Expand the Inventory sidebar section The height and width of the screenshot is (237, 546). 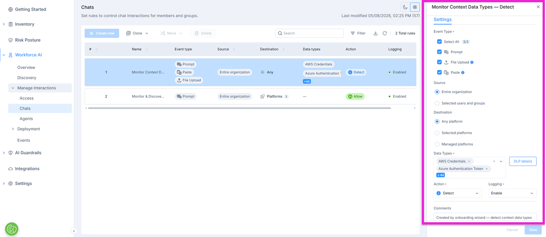click(4, 24)
